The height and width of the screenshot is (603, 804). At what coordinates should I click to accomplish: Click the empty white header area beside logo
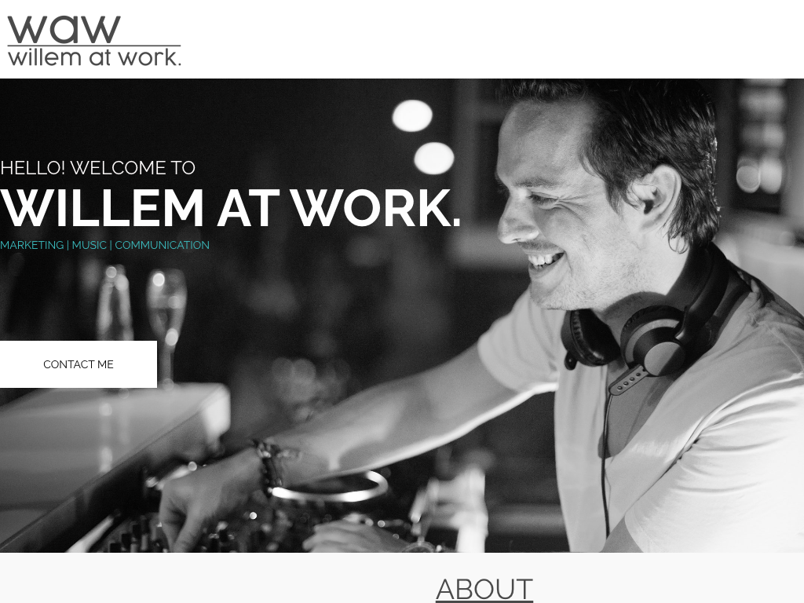coord(492,39)
